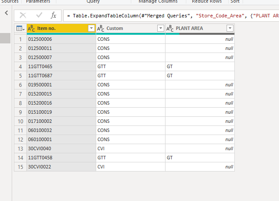Select row number 15 header
Image resolution: width=279 pixels, height=201 pixels.
(20, 167)
